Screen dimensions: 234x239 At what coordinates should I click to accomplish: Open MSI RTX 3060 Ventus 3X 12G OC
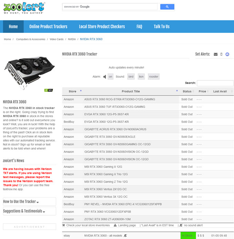106,197
